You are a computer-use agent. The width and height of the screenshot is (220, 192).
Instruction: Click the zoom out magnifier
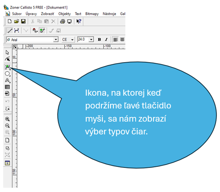coord(7,125)
